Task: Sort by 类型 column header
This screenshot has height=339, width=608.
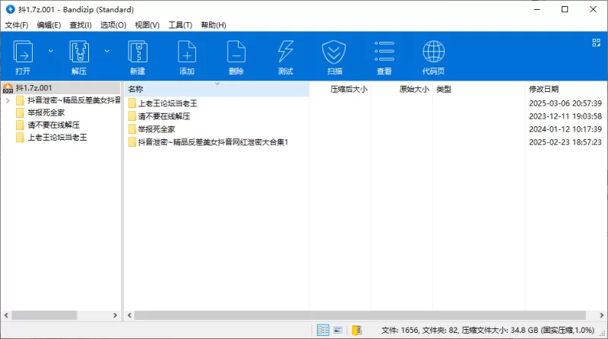Action: [479, 89]
